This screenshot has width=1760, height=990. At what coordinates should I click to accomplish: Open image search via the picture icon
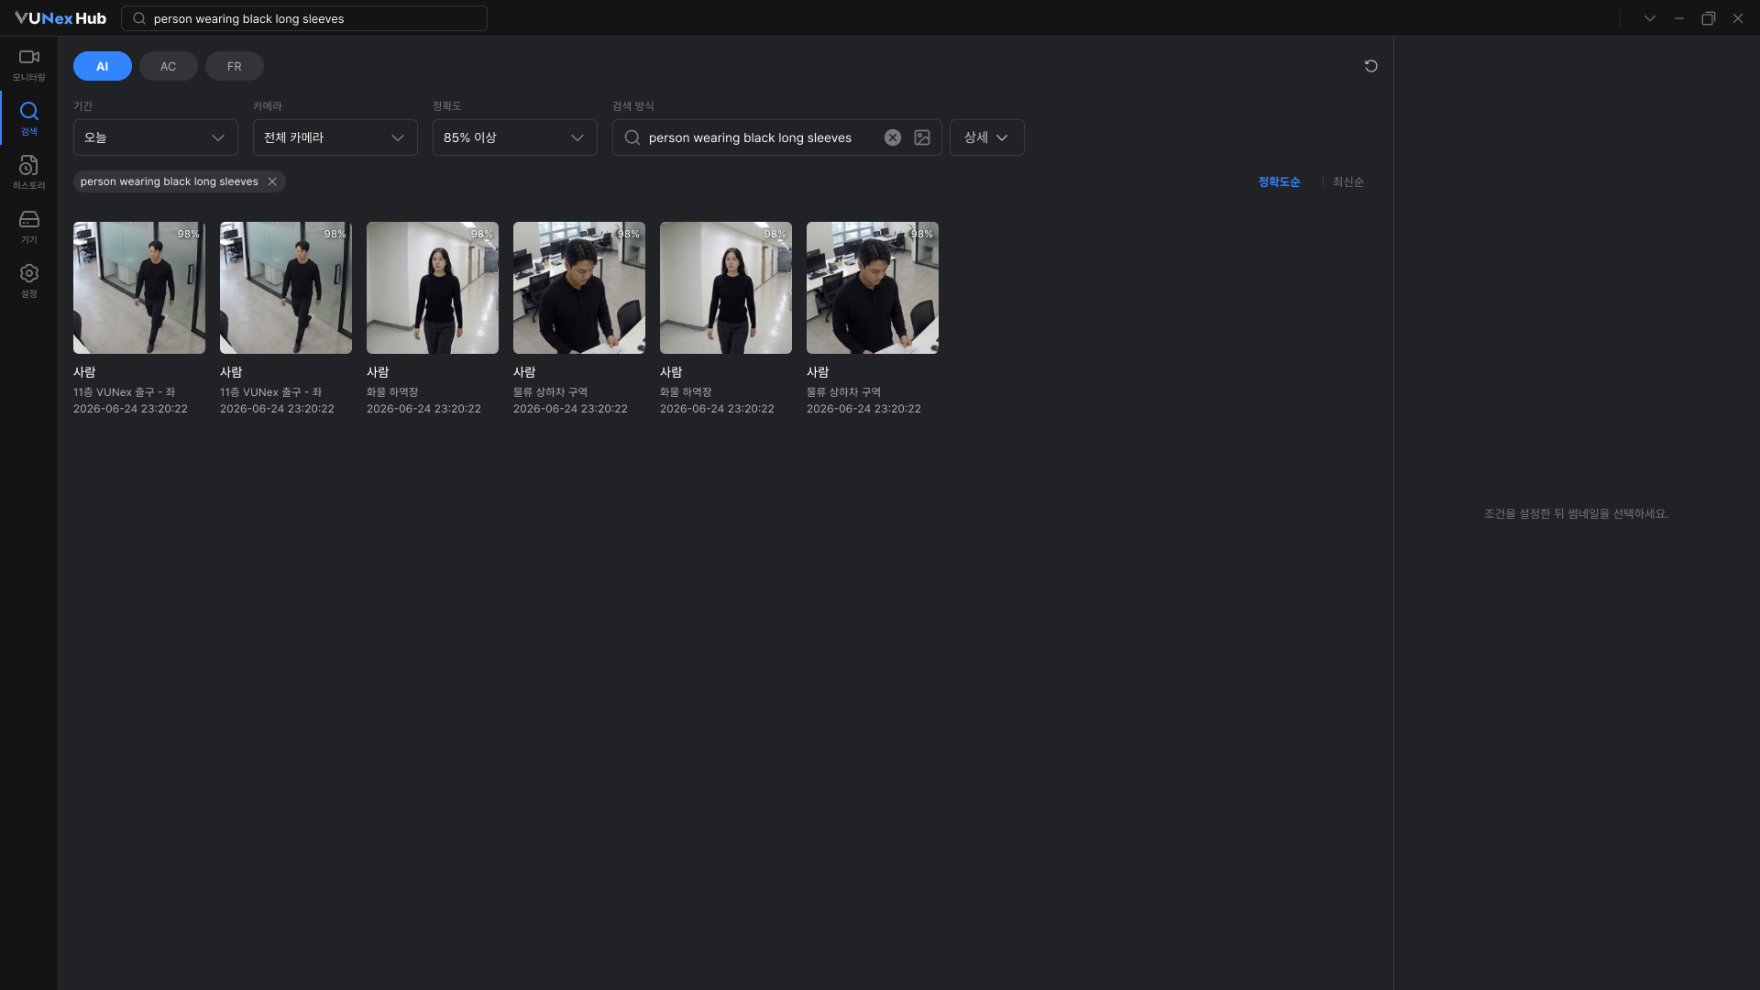coord(922,137)
